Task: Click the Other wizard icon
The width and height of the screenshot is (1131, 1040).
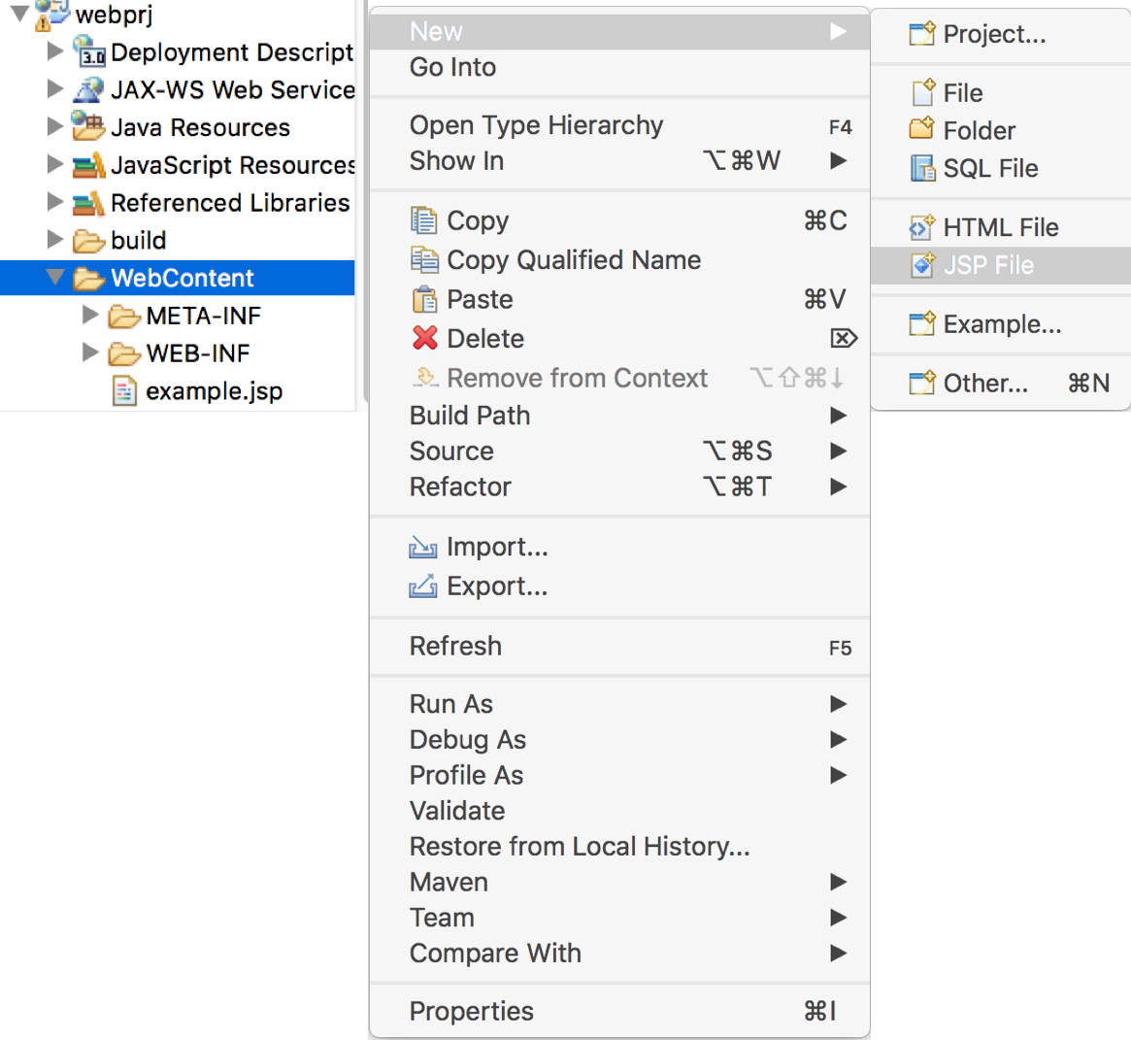Action: 922,383
